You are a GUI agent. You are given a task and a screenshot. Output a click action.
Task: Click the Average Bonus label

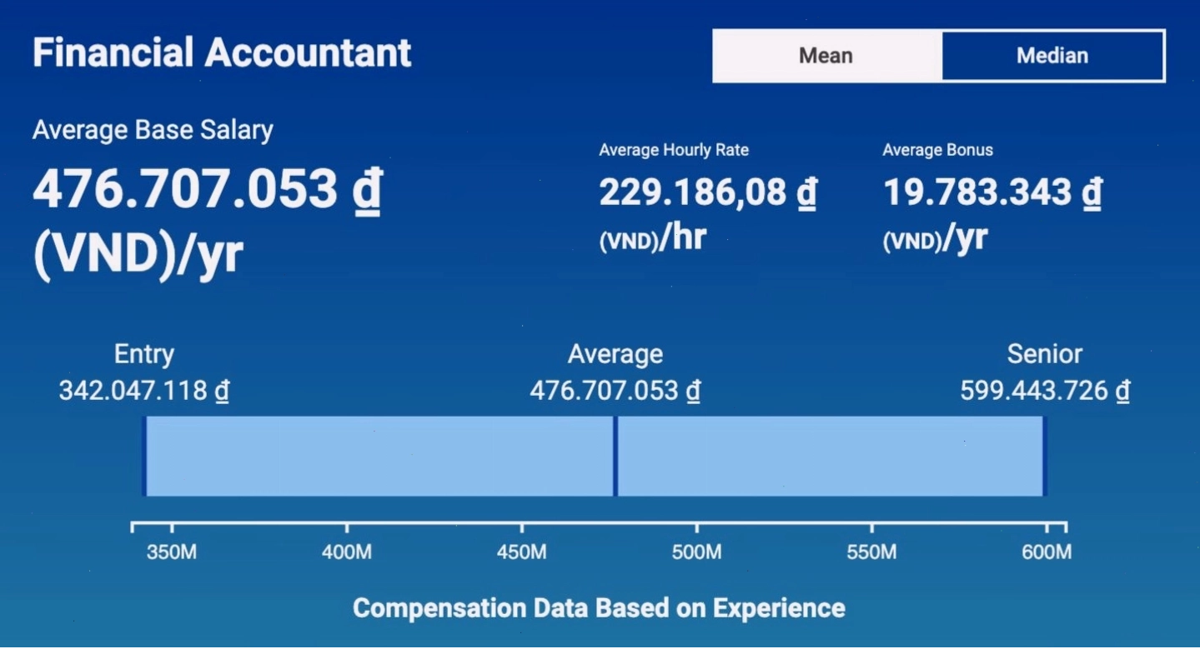tap(938, 150)
